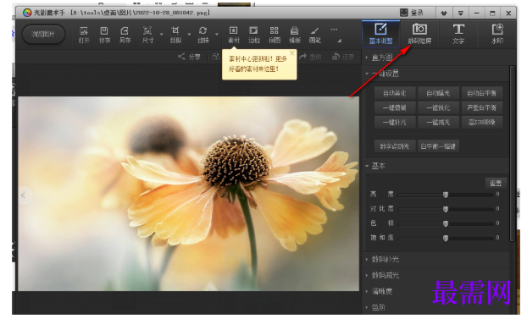Open the 水印 watermark tab
The width and height of the screenshot is (527, 319).
(497, 34)
